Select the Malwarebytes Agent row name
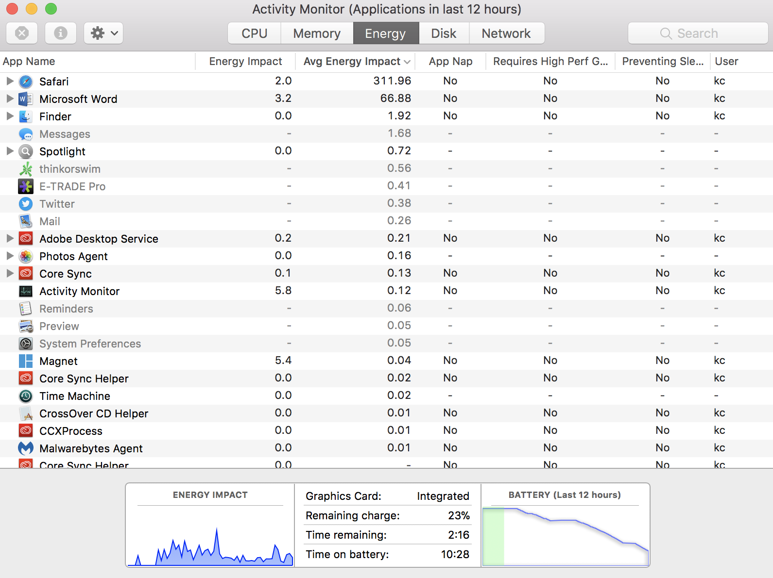This screenshot has height=578, width=773. click(91, 448)
